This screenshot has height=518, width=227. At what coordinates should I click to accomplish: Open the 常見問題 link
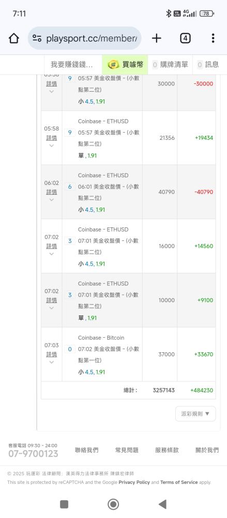[127, 450]
